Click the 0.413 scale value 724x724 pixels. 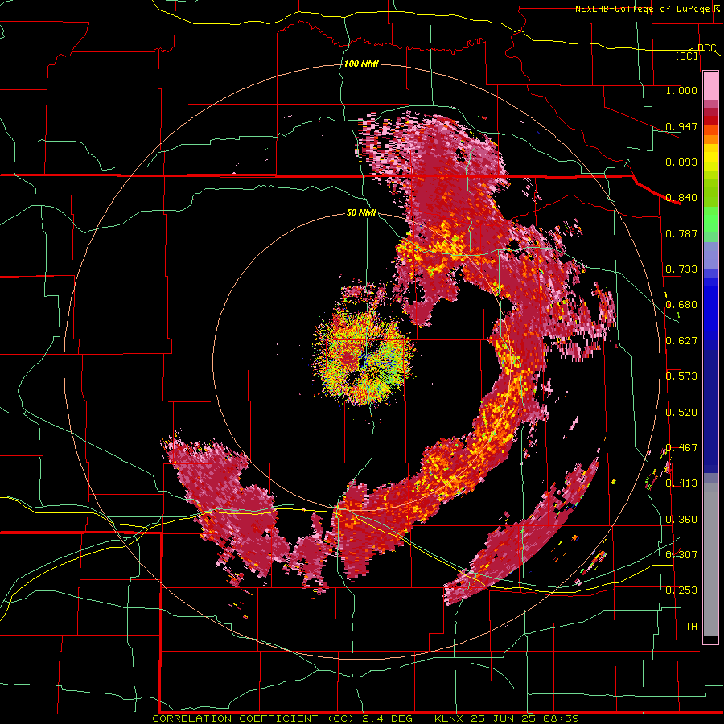[681, 483]
